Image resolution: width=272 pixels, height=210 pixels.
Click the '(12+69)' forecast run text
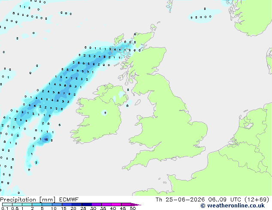pos(257,200)
